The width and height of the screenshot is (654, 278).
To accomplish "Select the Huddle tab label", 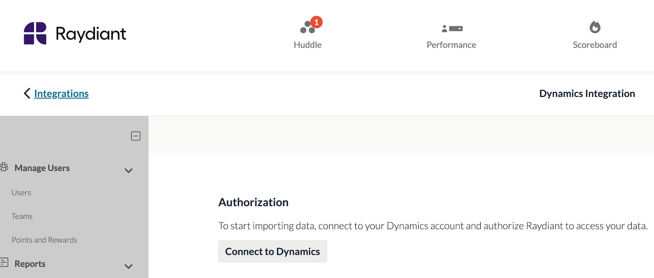I will (x=308, y=45).
